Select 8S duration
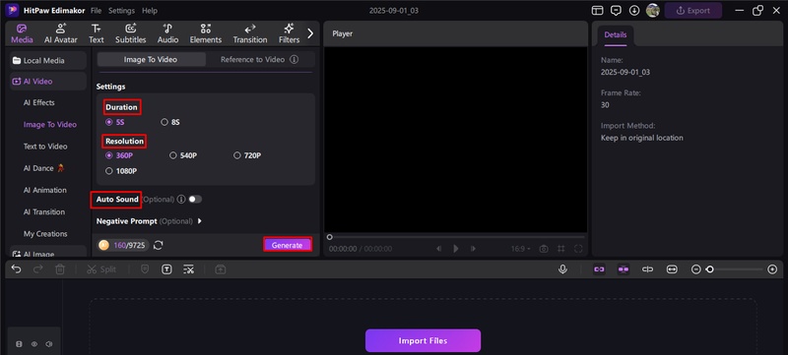 pos(169,122)
